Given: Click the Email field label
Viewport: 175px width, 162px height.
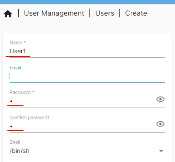Looking at the screenshot, I should [15, 68].
